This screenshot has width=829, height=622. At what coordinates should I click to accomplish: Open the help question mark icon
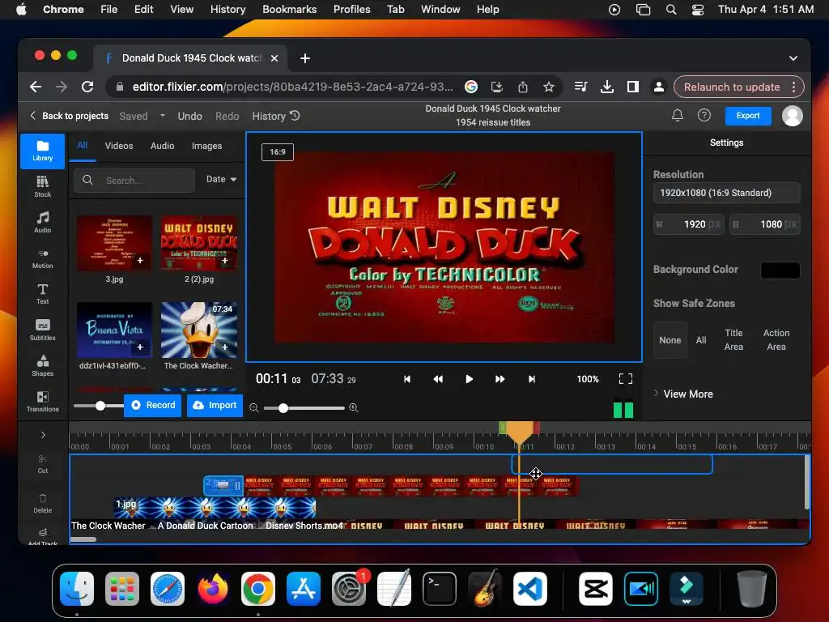pyautogui.click(x=704, y=115)
